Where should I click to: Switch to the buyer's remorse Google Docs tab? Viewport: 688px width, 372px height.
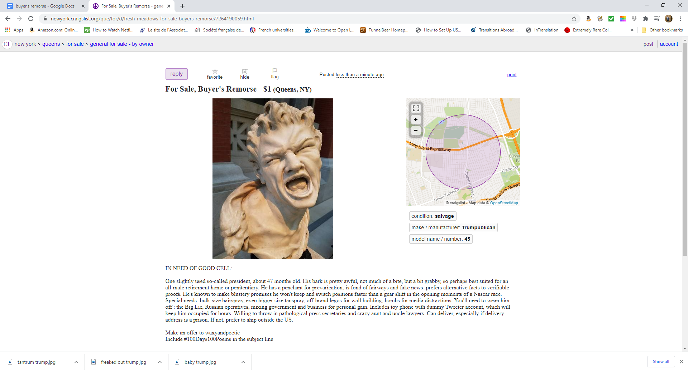tap(45, 6)
